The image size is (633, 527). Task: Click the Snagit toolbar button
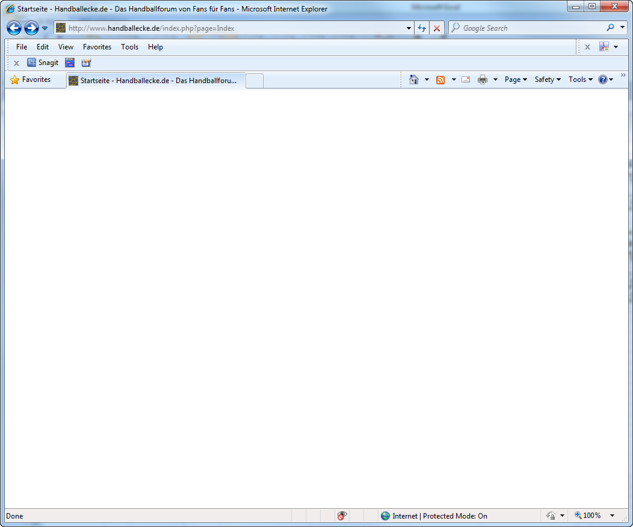43,63
